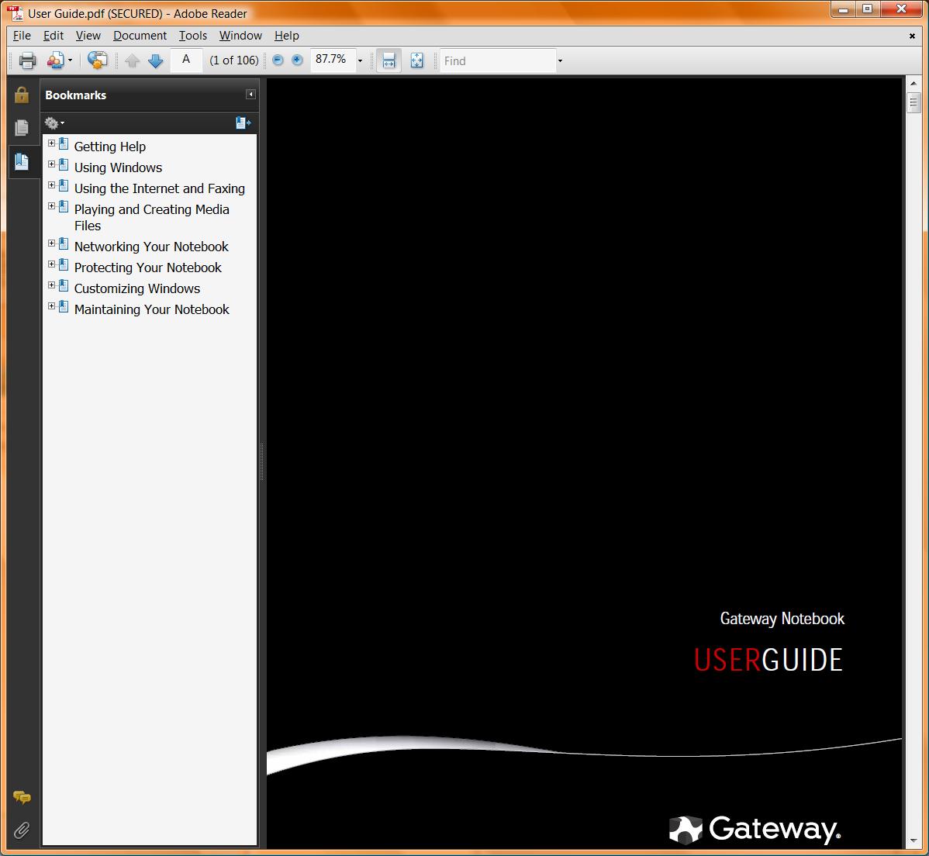The height and width of the screenshot is (856, 929).
Task: Expand the Using Windows bookmark
Action: coord(51,164)
